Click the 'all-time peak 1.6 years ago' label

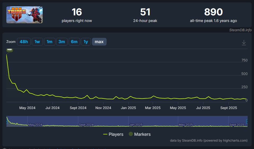[x=213, y=21]
